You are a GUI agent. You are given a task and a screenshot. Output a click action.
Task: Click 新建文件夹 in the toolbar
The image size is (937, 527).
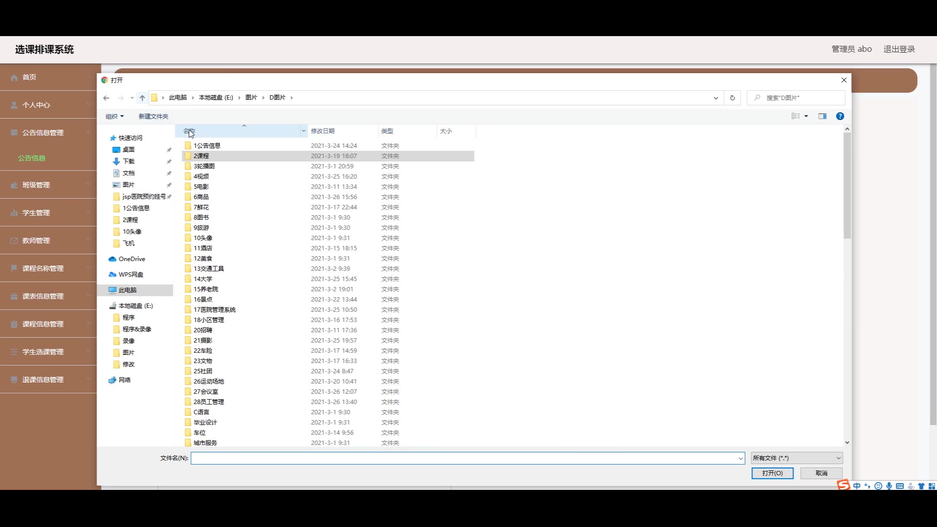pyautogui.click(x=153, y=116)
